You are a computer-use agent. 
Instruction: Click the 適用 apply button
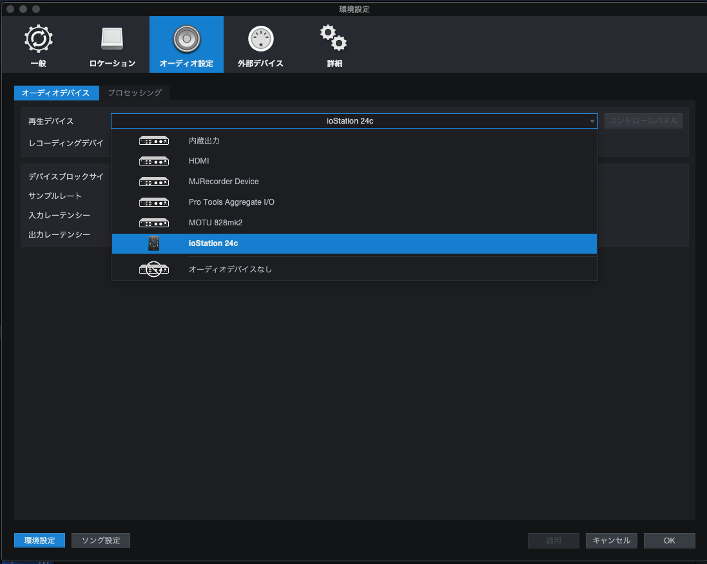point(553,541)
